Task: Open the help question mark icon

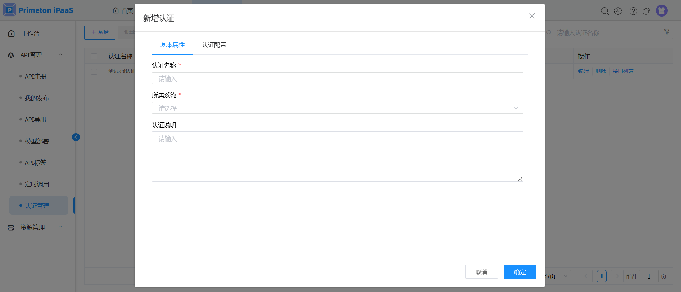Action: click(633, 11)
